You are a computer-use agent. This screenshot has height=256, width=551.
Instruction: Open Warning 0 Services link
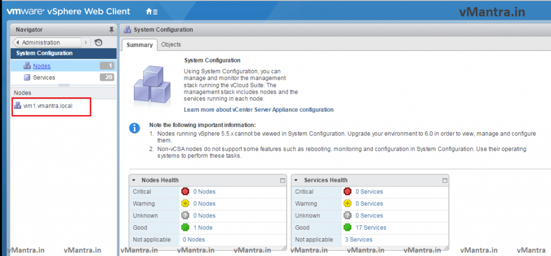tap(369, 204)
